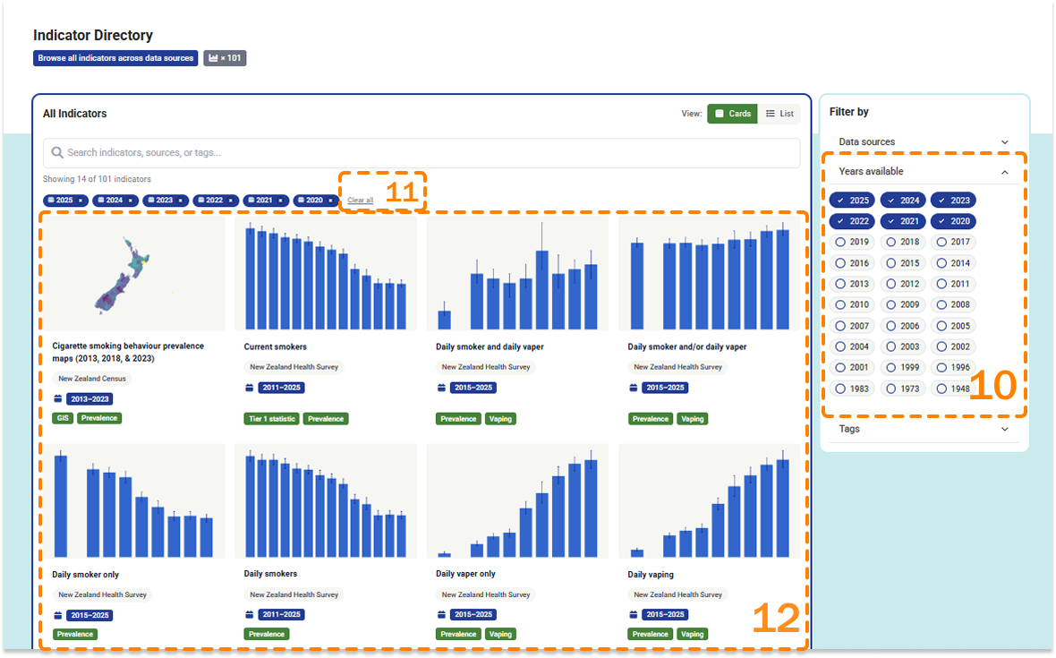The image size is (1056, 658).
Task: Remove the 2025 filter chip via its x
Action: (x=81, y=201)
